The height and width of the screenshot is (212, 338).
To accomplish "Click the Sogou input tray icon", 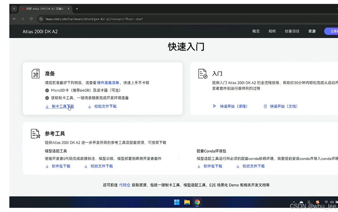I will [318, 202].
